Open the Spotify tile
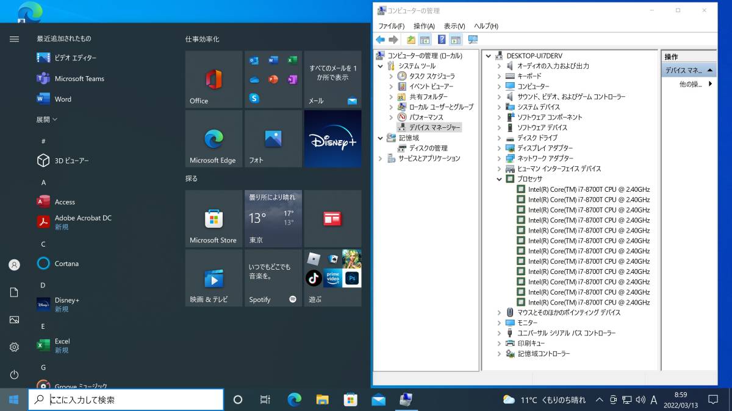 [273, 278]
